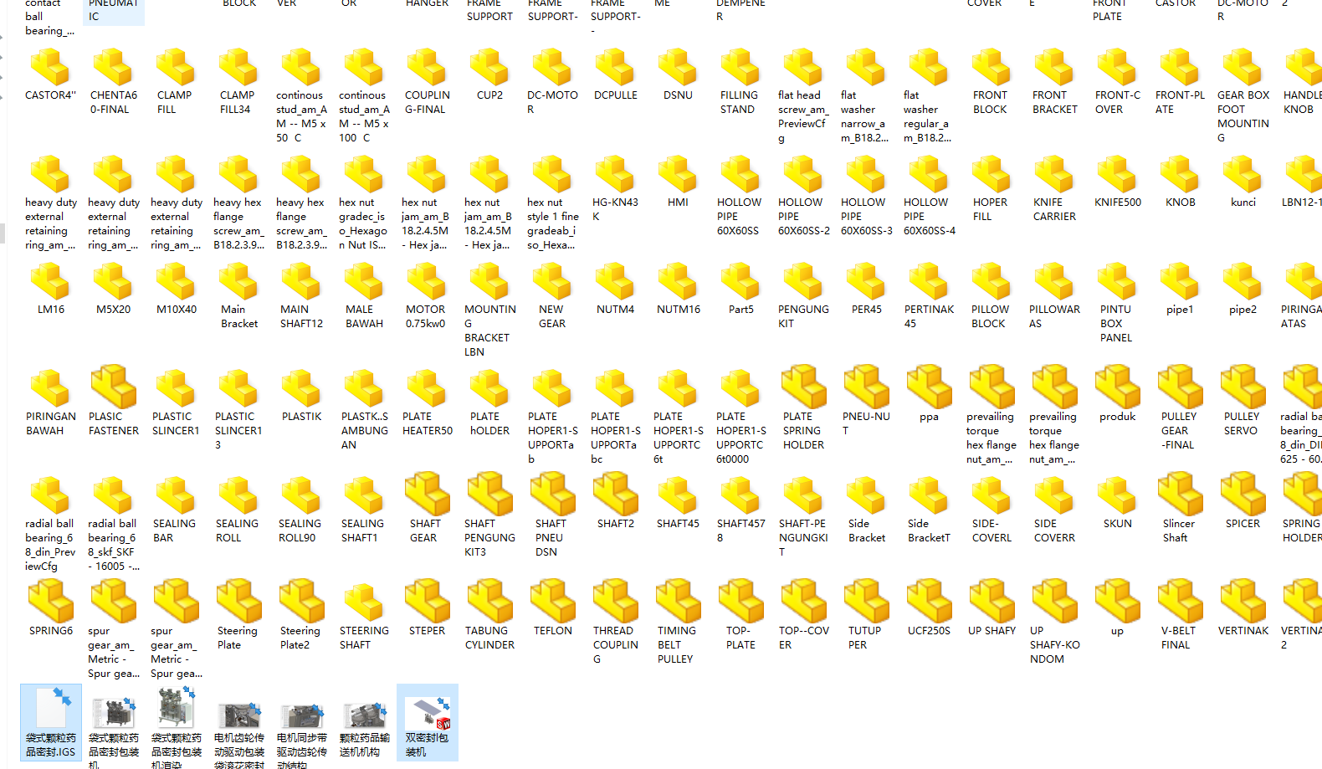The image size is (1322, 769).
Task: Select the KNIFE CARRIER part icon
Action: [1054, 174]
